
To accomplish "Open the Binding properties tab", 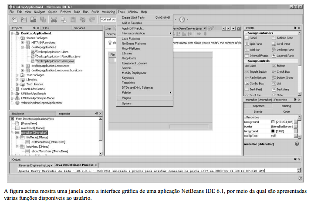I will tap(286, 106).
